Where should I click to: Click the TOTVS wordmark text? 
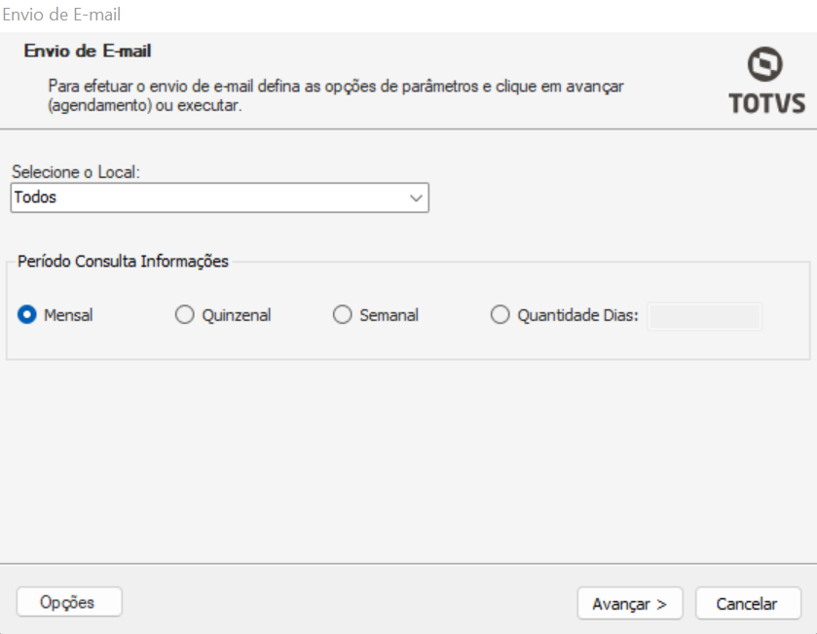(x=767, y=102)
